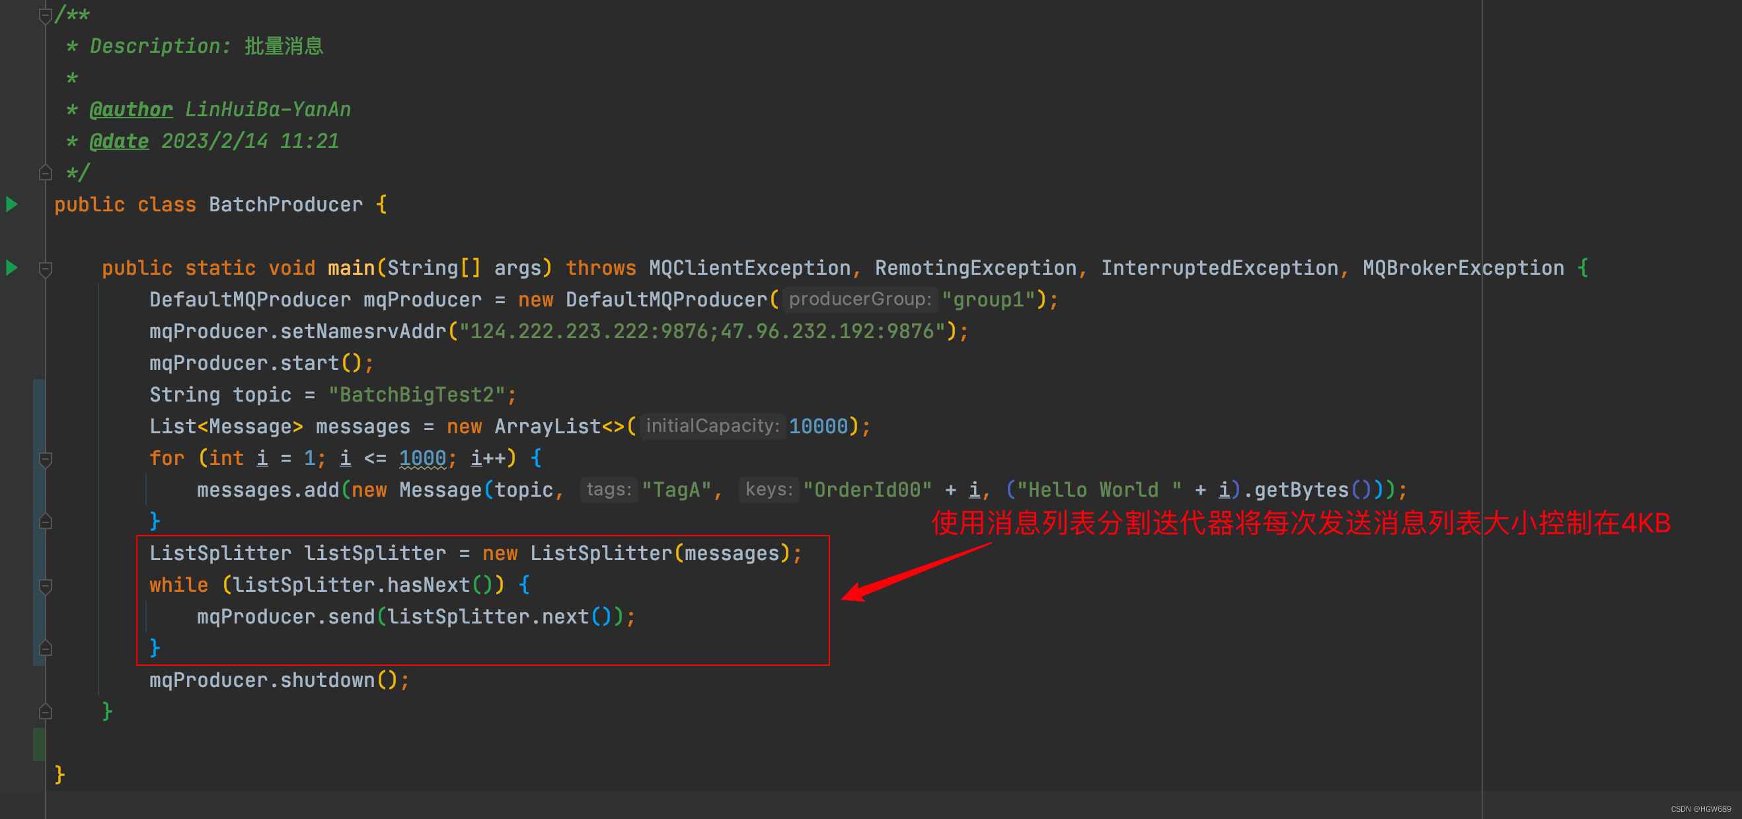Click the "BatchBigTest2" topic string

point(416,396)
